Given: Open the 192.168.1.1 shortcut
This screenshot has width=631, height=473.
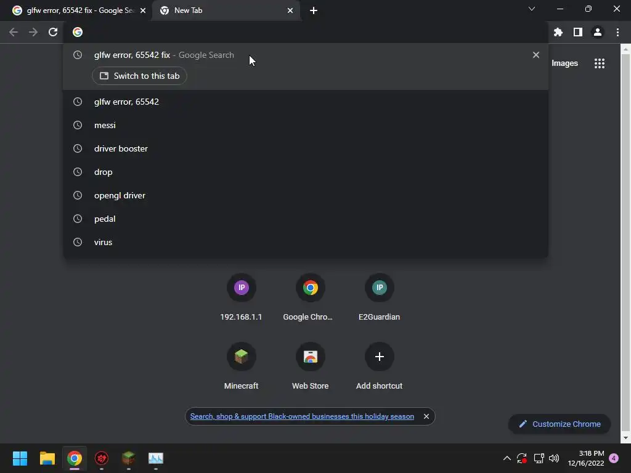Looking at the screenshot, I should click(x=241, y=297).
